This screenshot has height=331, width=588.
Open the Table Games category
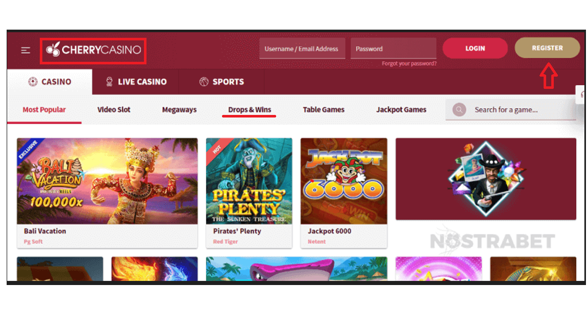point(324,110)
